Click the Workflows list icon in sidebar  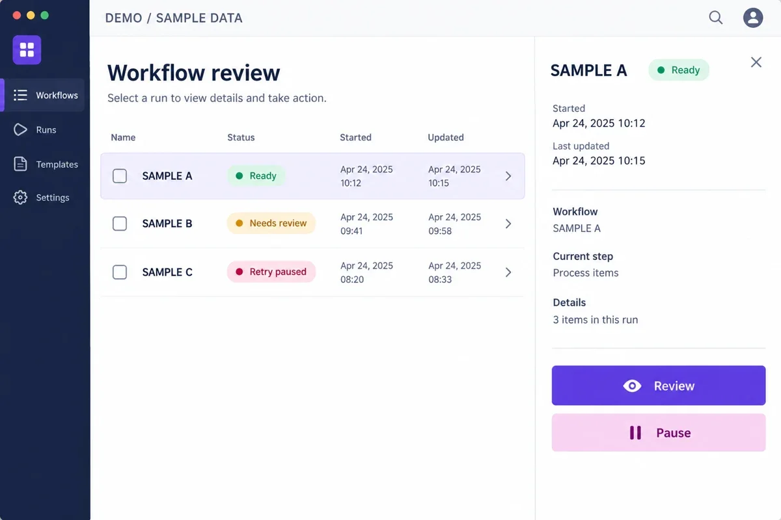click(x=21, y=95)
